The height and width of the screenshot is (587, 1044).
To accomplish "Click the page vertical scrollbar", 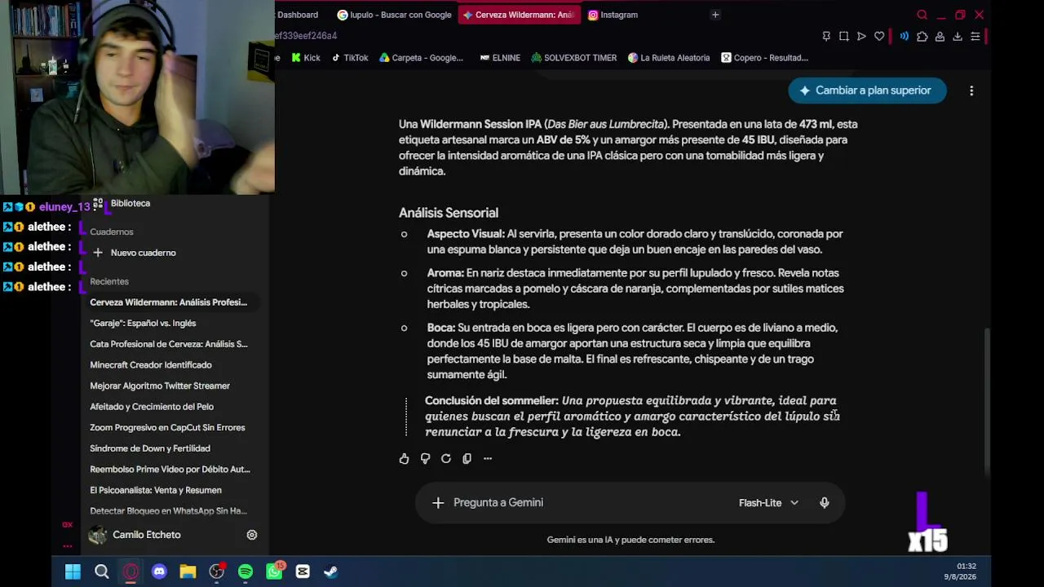I will (x=987, y=399).
